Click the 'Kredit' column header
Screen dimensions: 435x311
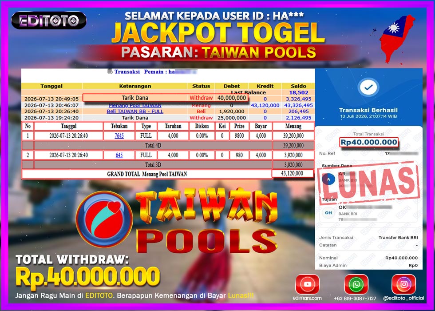pos(265,86)
